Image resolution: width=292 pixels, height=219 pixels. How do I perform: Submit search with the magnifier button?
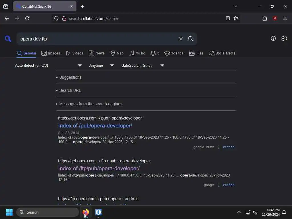190,39
